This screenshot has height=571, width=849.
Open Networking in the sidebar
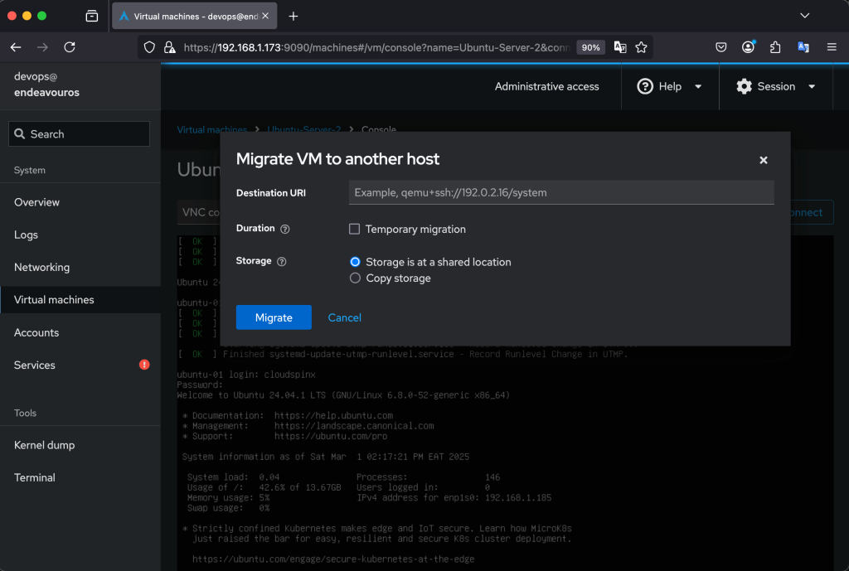click(x=80, y=268)
